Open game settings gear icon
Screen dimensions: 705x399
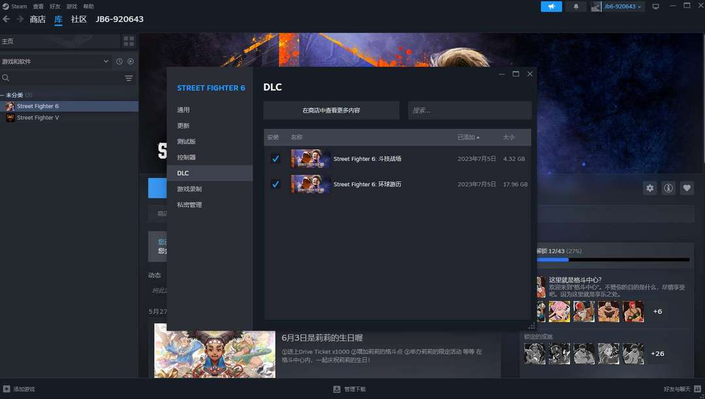(x=650, y=188)
